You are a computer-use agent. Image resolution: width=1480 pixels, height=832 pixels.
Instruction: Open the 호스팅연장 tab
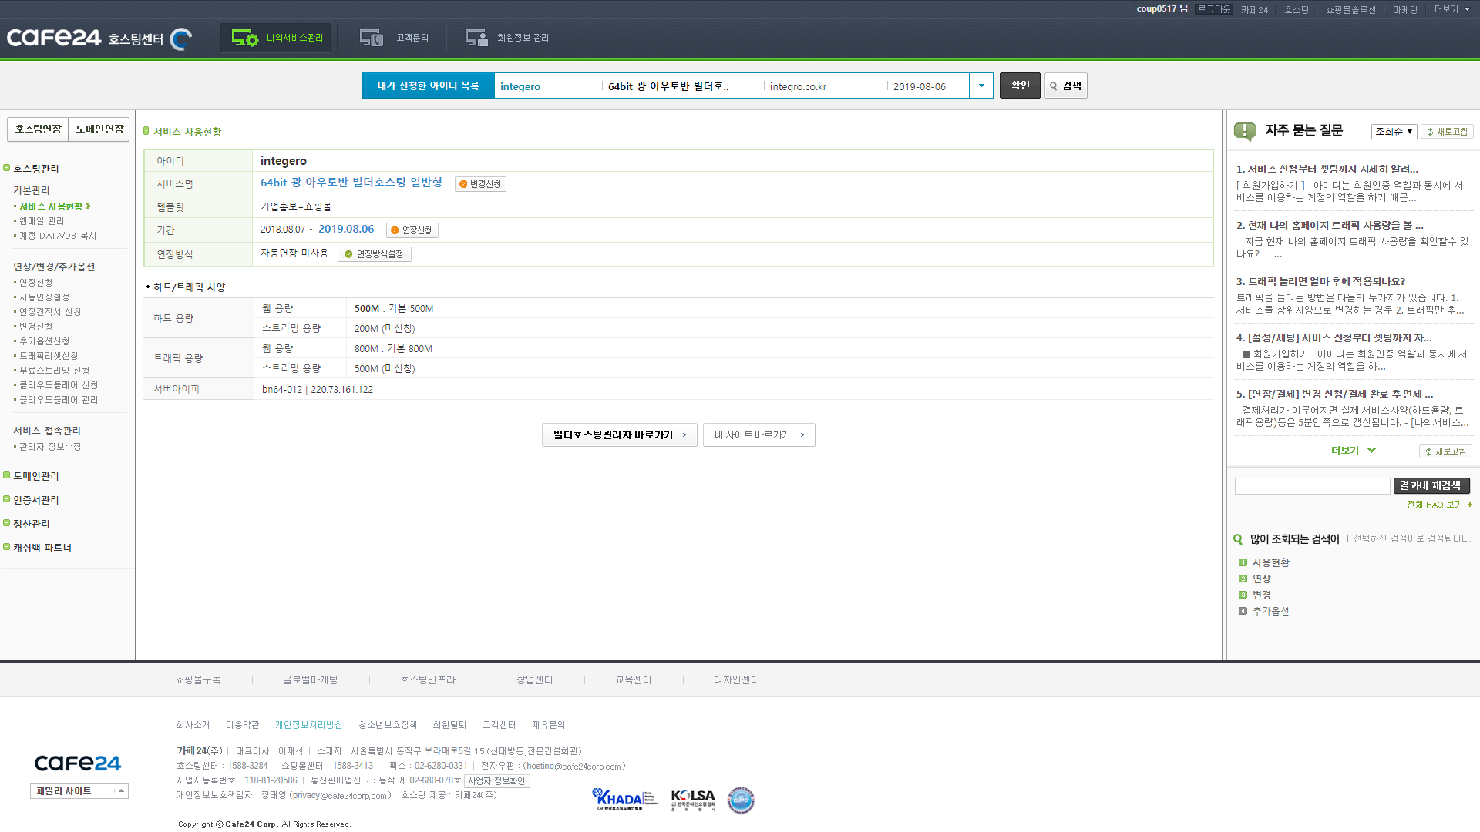point(38,129)
